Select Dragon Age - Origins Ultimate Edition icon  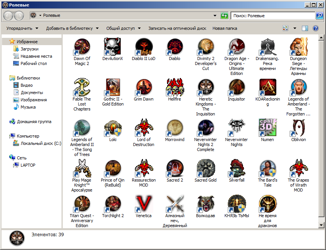tap(237, 47)
